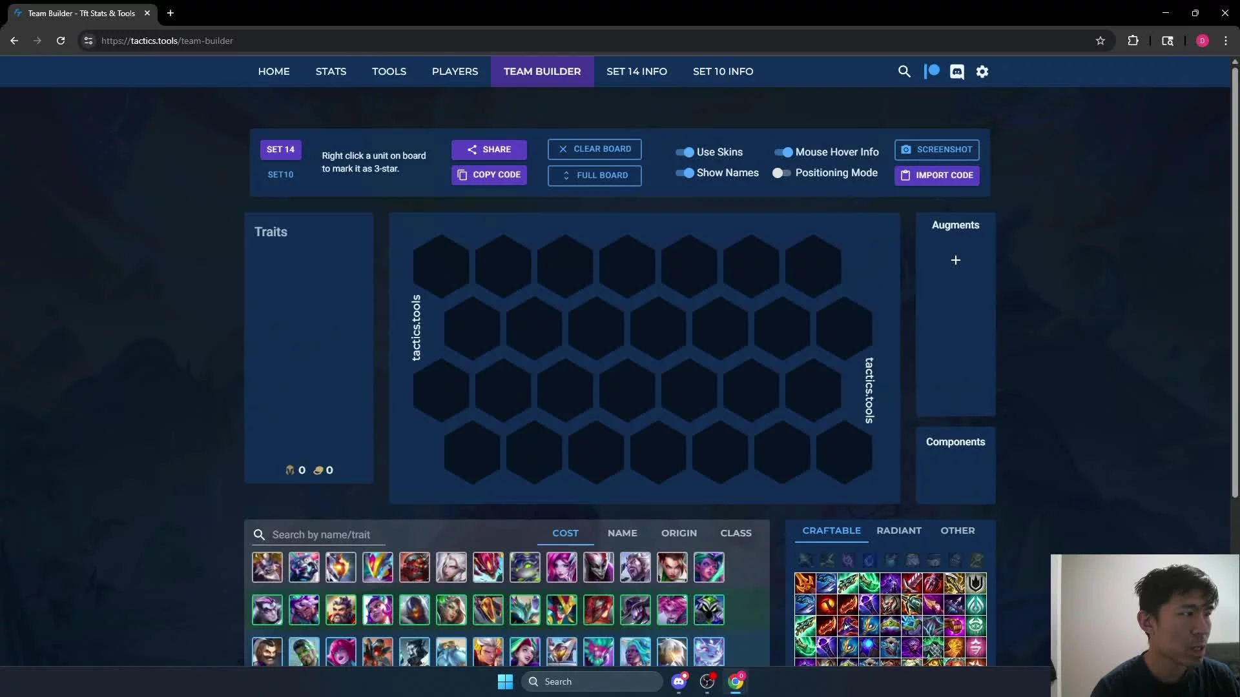This screenshot has height=697, width=1240.
Task: Filter by blue Tear component icon
Action: [x=869, y=560]
